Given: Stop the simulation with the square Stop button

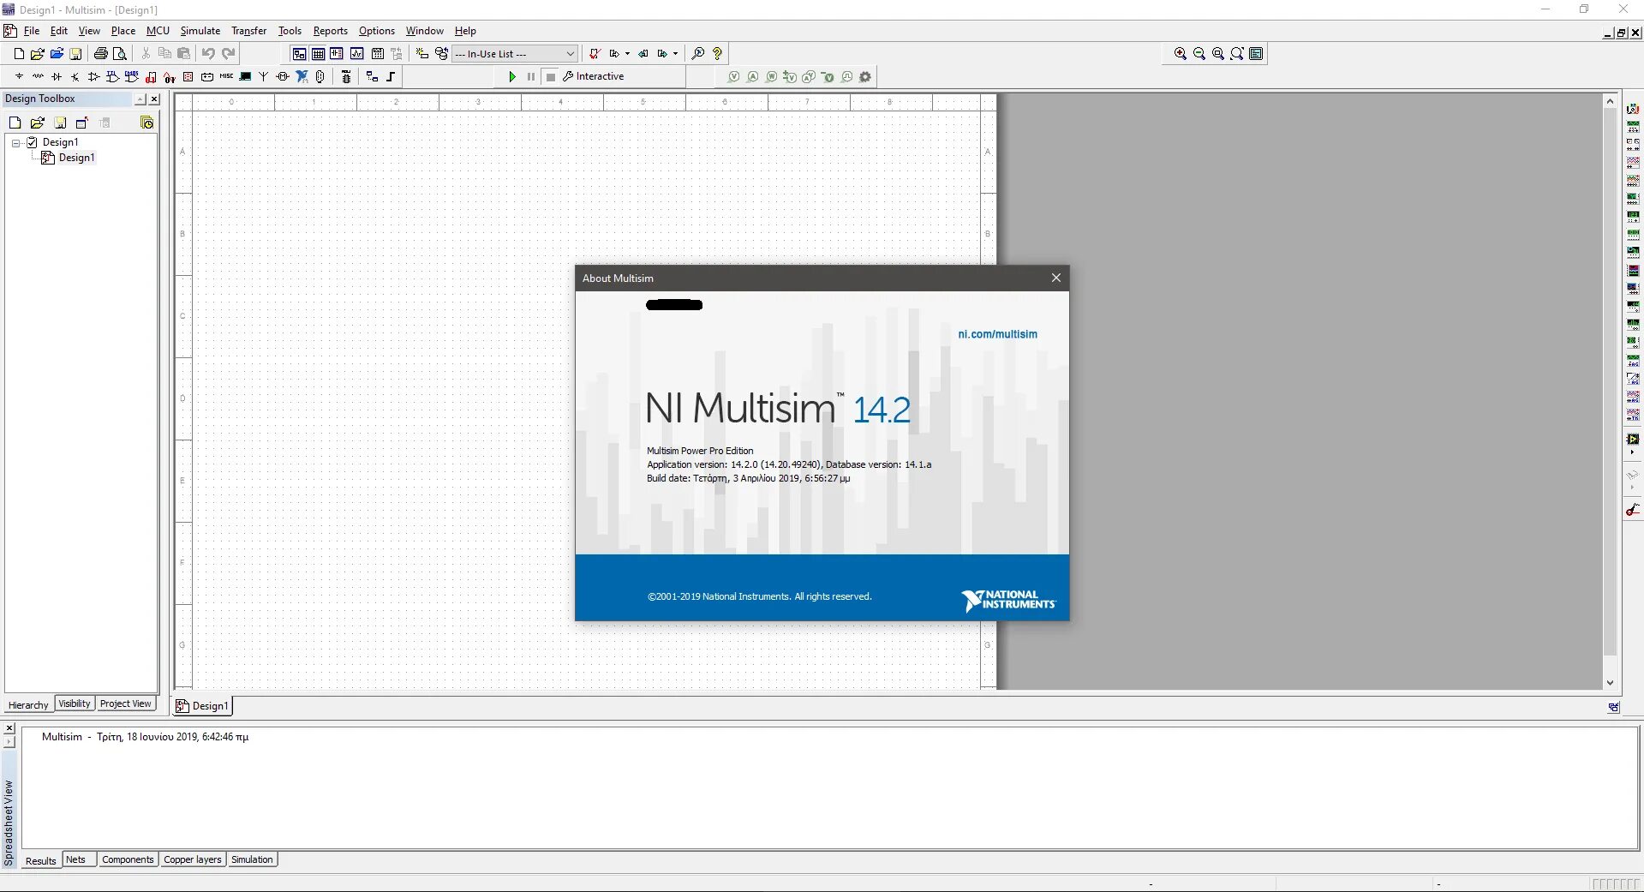Looking at the screenshot, I should (x=549, y=76).
